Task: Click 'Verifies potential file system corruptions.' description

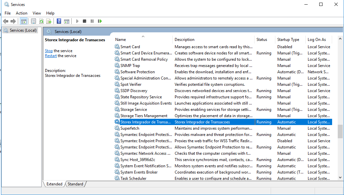Action: coord(210,84)
